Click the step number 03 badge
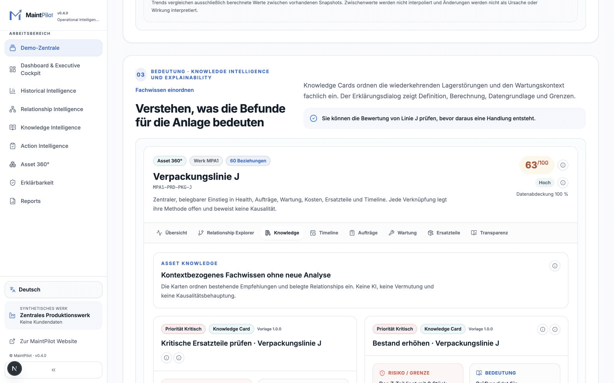The width and height of the screenshot is (614, 383). pyautogui.click(x=141, y=75)
